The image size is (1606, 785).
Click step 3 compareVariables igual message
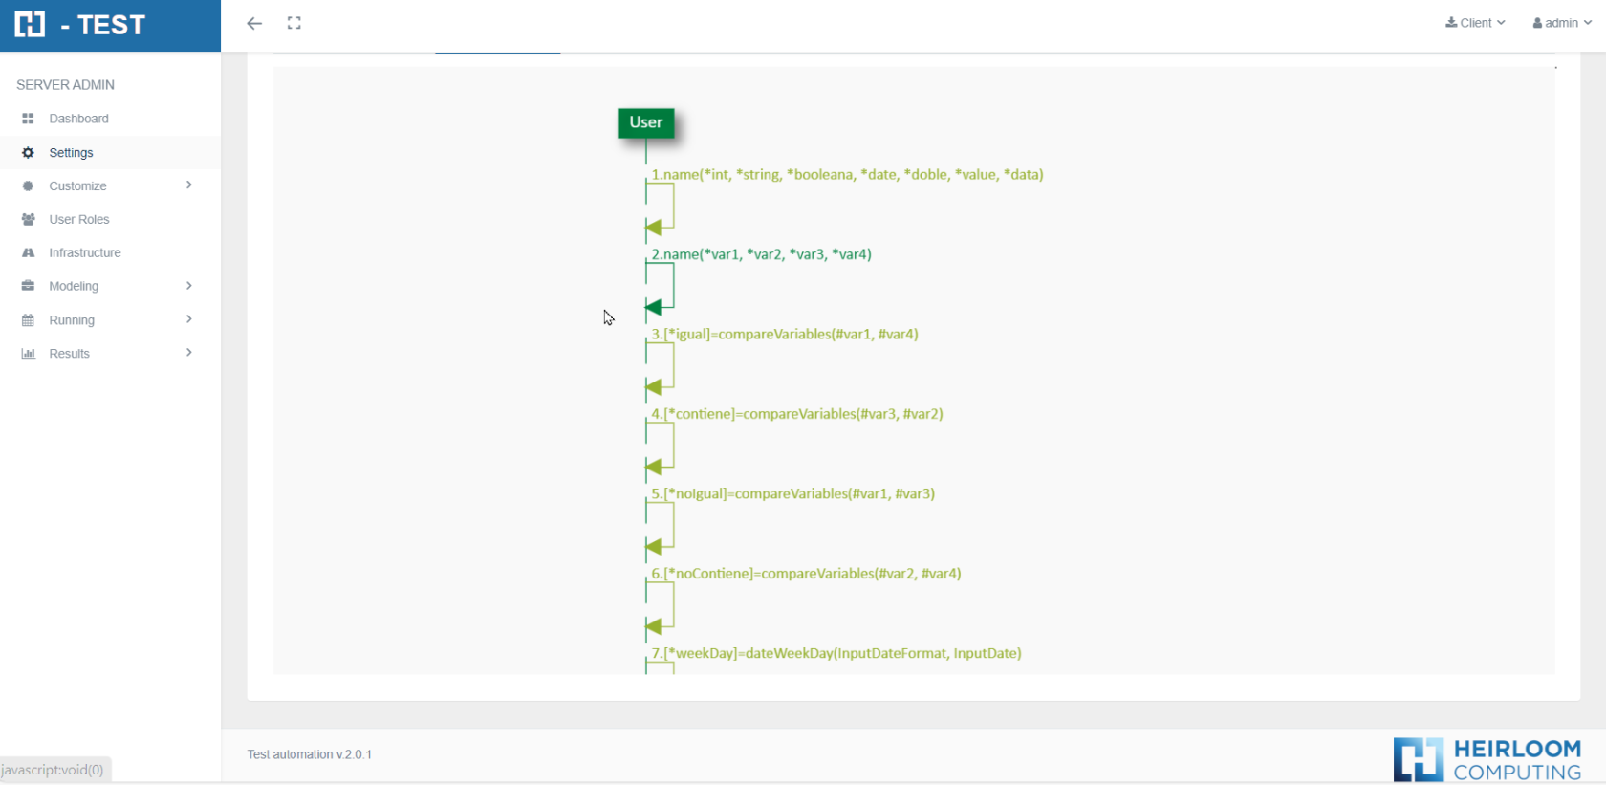pos(785,335)
